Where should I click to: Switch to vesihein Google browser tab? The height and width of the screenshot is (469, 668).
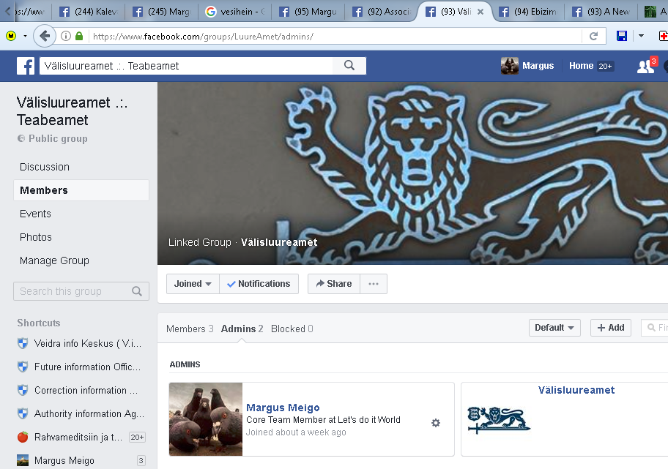[x=235, y=12]
